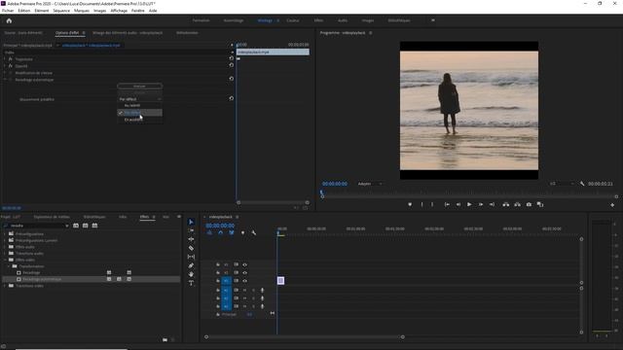The width and height of the screenshot is (623, 350).
Task: Step forward one frame
Action: pos(480,204)
